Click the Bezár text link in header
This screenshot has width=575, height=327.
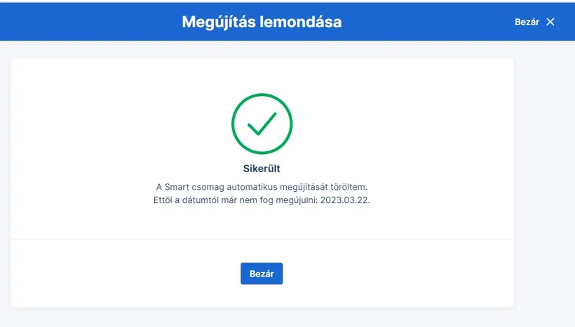coord(527,22)
